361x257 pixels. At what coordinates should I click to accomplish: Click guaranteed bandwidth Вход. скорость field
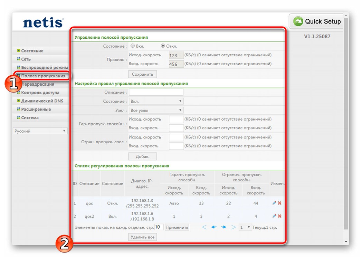click(177, 128)
